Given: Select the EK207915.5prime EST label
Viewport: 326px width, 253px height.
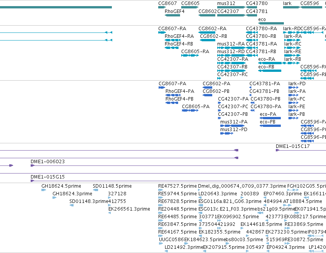Looking at the screenshot, I should 224,247.
